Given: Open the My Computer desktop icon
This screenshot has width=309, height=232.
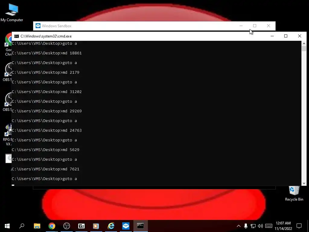Looking at the screenshot, I should coord(12,13).
